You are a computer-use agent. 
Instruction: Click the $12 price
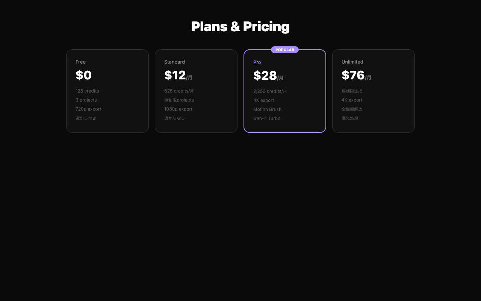click(x=175, y=75)
